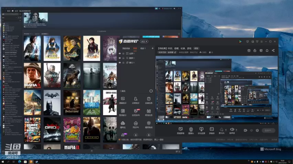Click the 修改 button beside stream title

pyautogui.click(x=196, y=48)
